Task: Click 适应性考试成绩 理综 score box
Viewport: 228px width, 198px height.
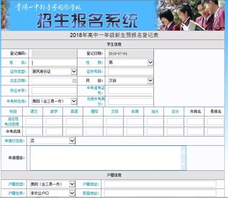Action: pos(94,122)
